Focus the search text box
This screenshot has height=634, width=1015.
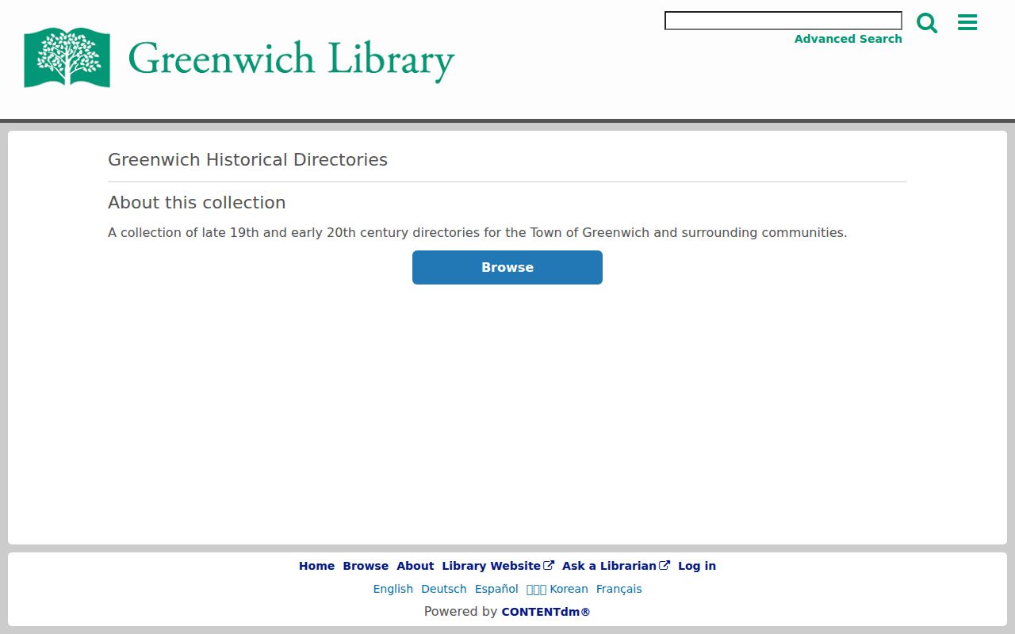click(x=783, y=21)
